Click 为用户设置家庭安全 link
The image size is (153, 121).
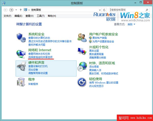pyautogui.click(x=103, y=42)
